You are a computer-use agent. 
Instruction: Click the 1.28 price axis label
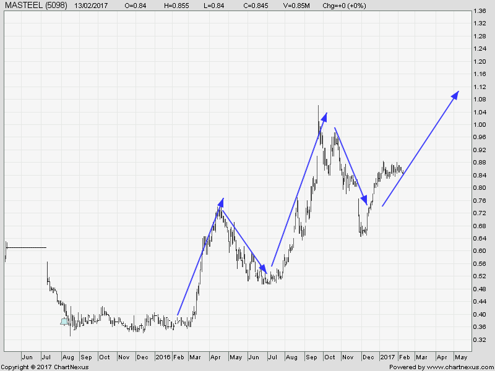point(480,36)
